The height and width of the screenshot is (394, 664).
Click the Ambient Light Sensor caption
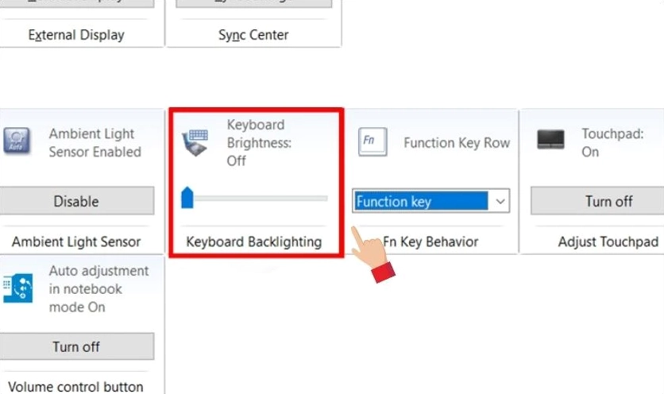point(76,241)
